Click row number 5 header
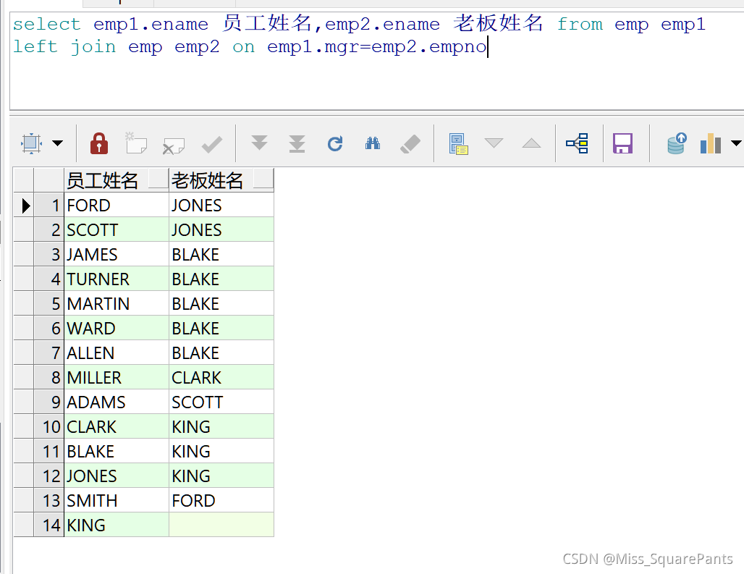This screenshot has height=574, width=744. click(49, 304)
